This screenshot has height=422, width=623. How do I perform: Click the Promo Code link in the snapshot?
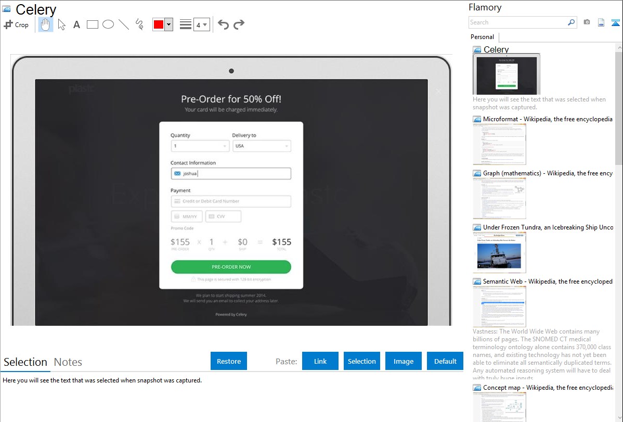(x=182, y=228)
